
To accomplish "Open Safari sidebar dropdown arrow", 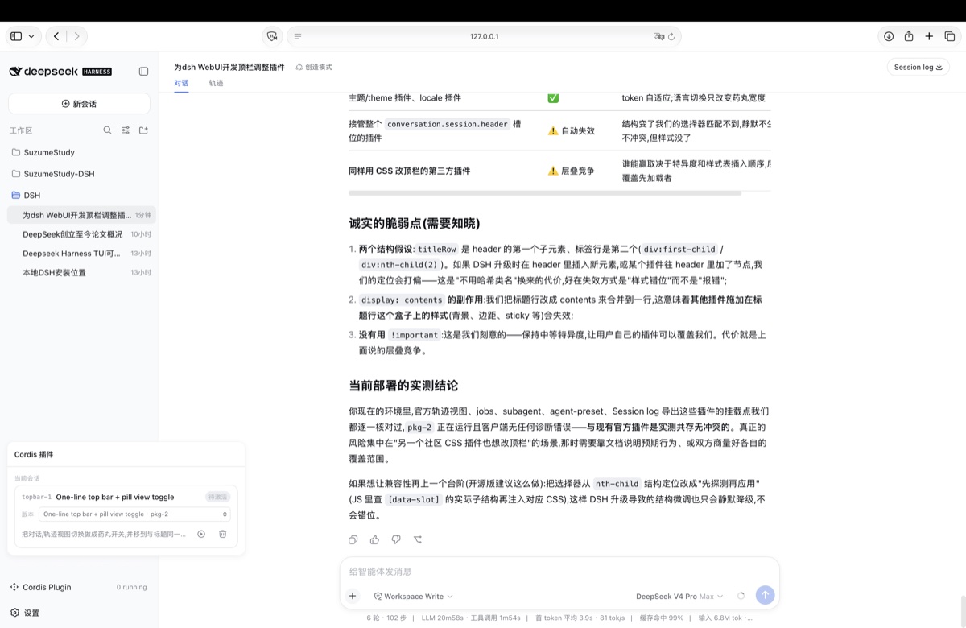I will click(31, 36).
